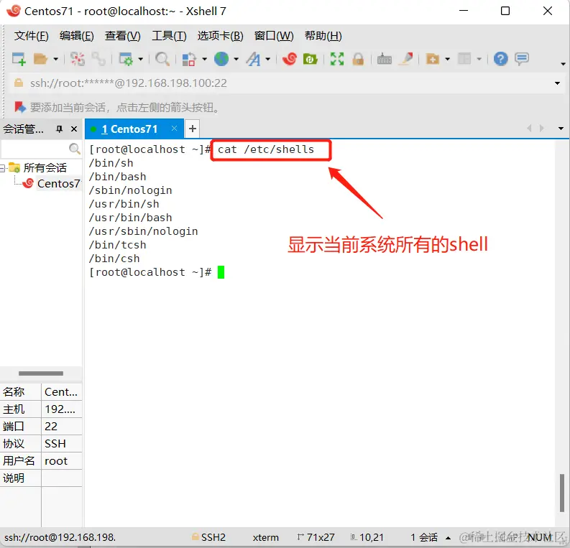Open the tab list dropdown arrow

(x=561, y=129)
